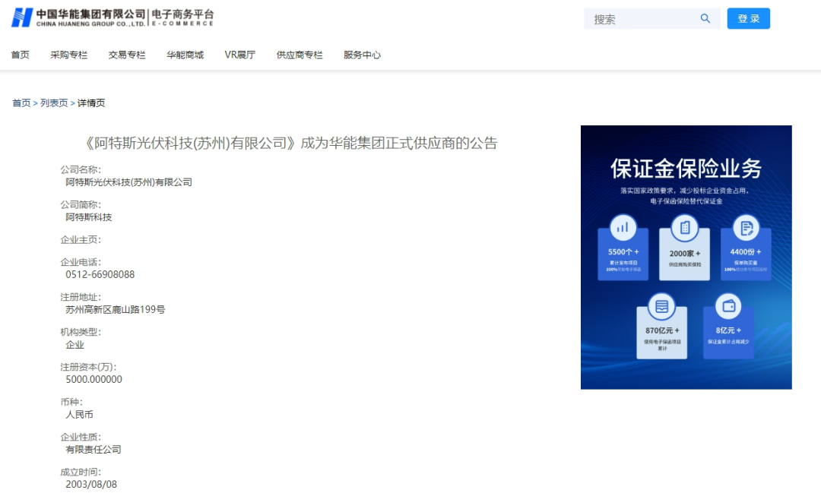Click the 企业主页 field label
Image resolution: width=821 pixels, height=493 pixels.
point(81,240)
